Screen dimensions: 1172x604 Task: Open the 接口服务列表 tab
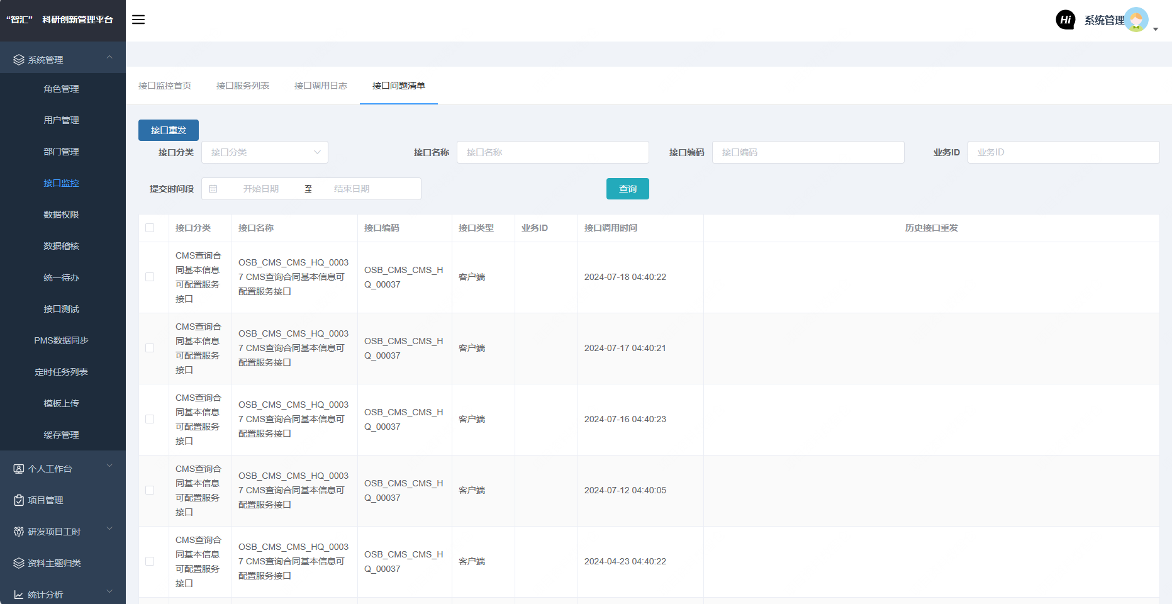243,86
